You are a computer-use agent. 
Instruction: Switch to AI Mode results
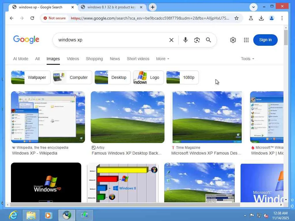[x=21, y=59]
